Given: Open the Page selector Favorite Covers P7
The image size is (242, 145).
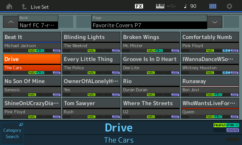Looking at the screenshot, I should point(149,22).
